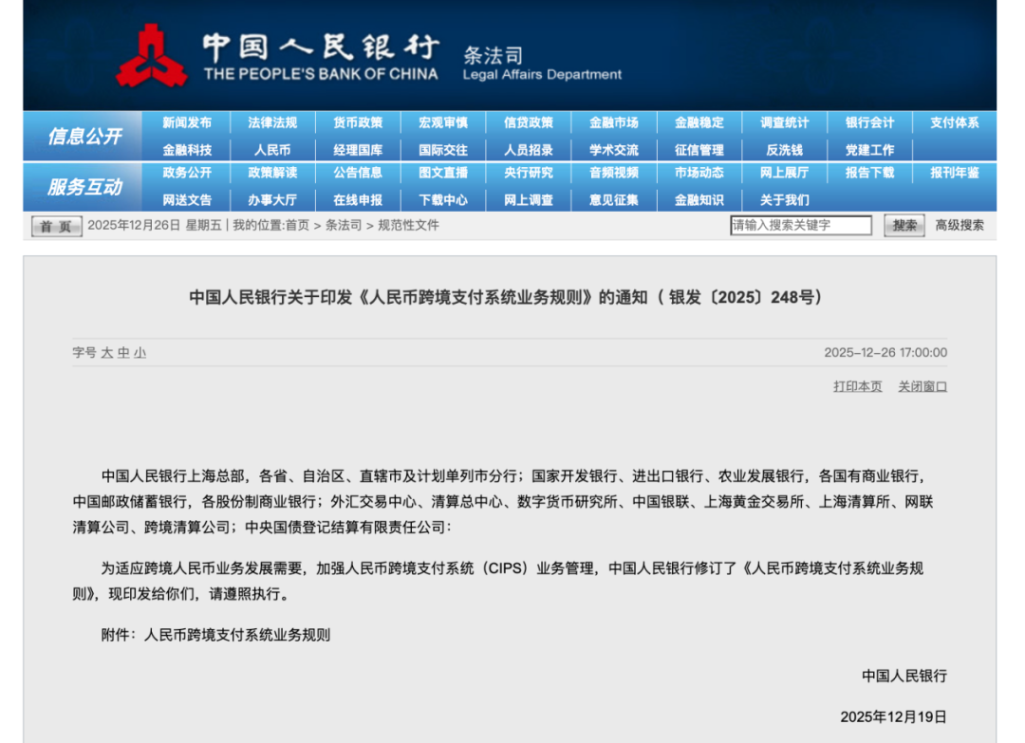Click the People's Bank of China red logo
Viewport: 1025px width, 743px height.
151,56
